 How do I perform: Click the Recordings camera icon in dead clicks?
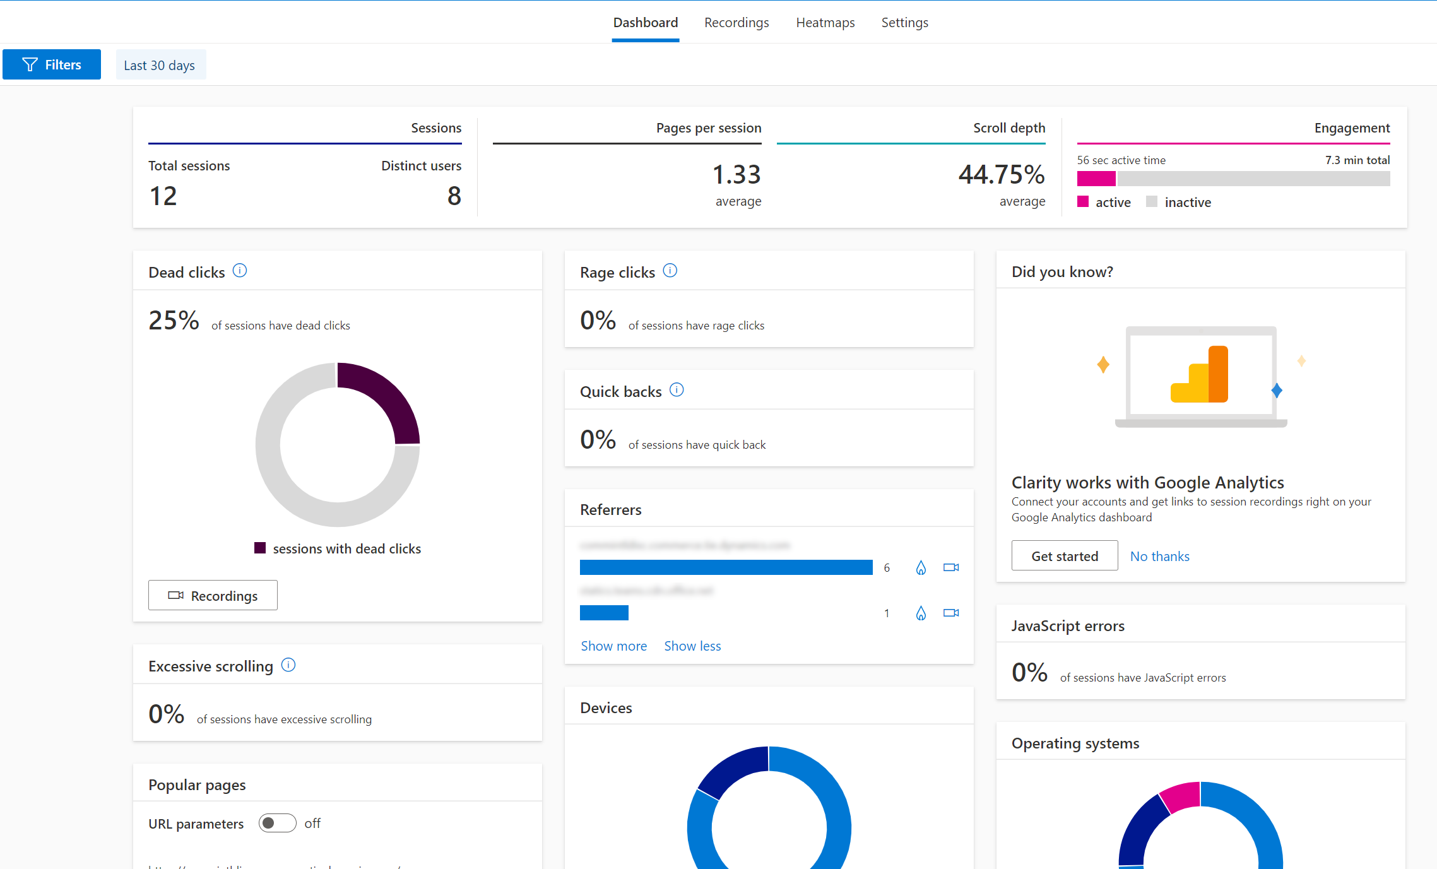[x=177, y=595]
